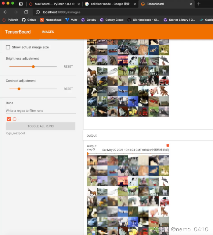Select the TensorBoard browser tab
The width and height of the screenshot is (213, 235).
166,4
